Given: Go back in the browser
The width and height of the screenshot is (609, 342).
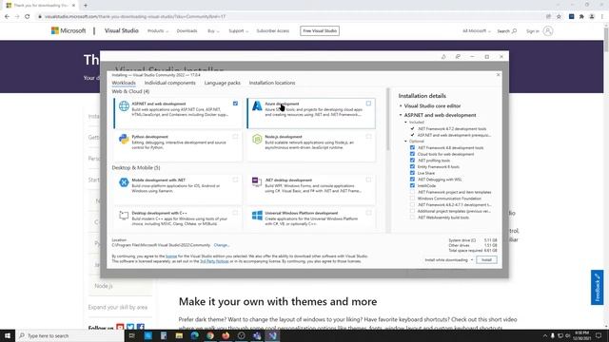Looking at the screenshot, I should point(7,17).
